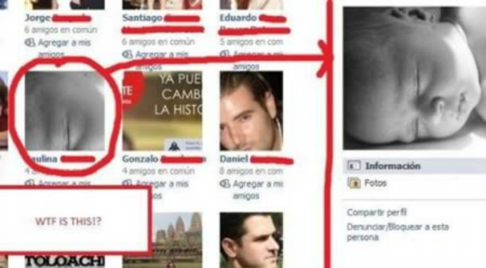The width and height of the screenshot is (486, 268).
Task: Open Gonzalo's profile picture thumbnail
Action: pyautogui.click(x=162, y=111)
